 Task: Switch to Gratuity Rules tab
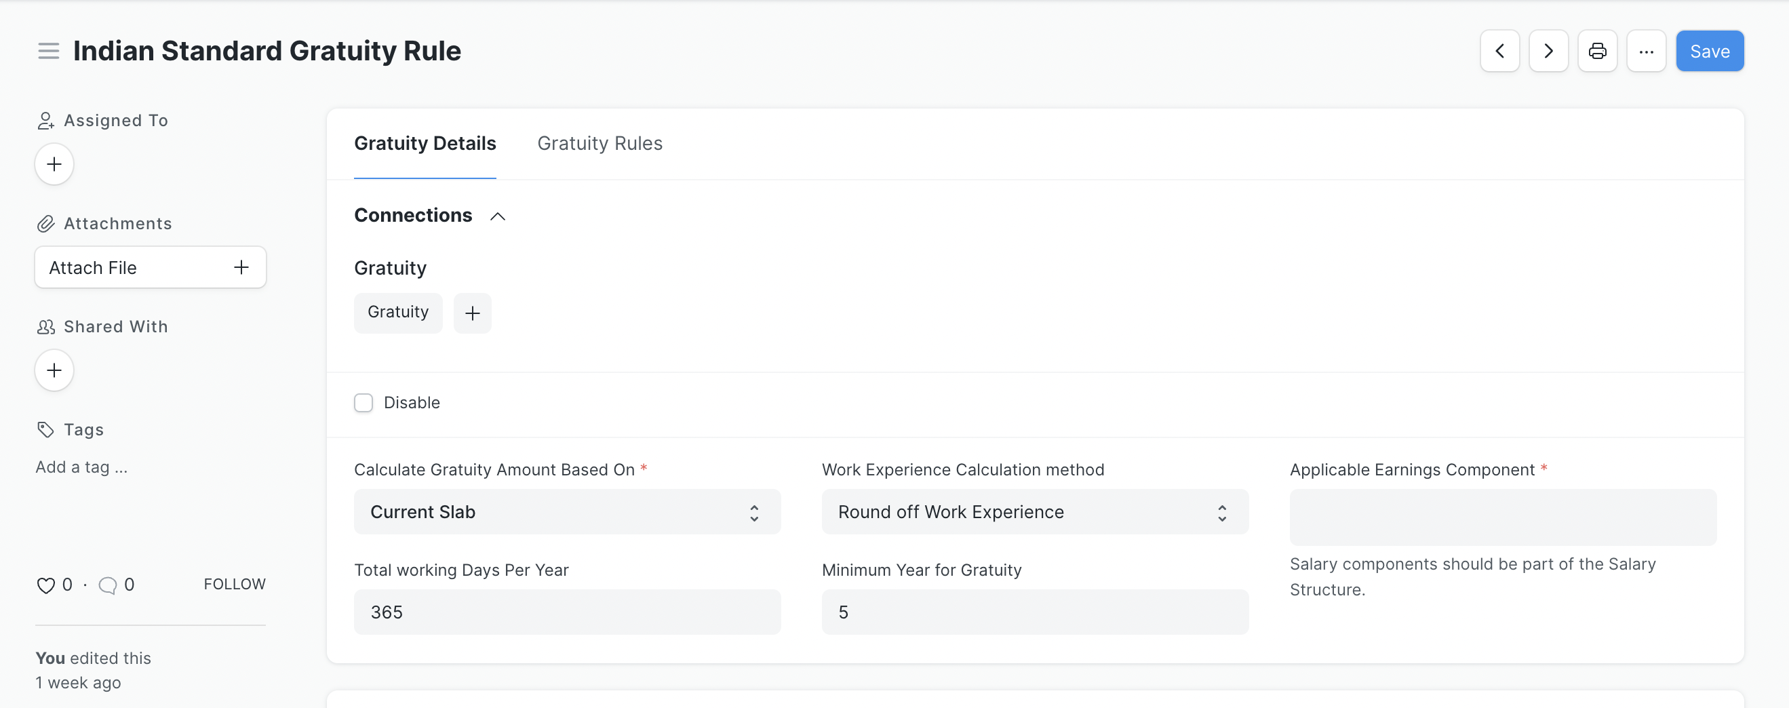tap(600, 143)
